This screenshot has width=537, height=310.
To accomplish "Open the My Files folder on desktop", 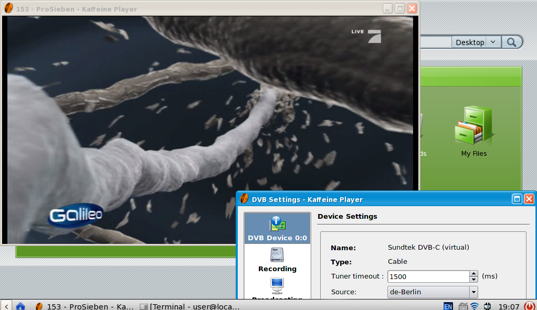I will point(473,132).
